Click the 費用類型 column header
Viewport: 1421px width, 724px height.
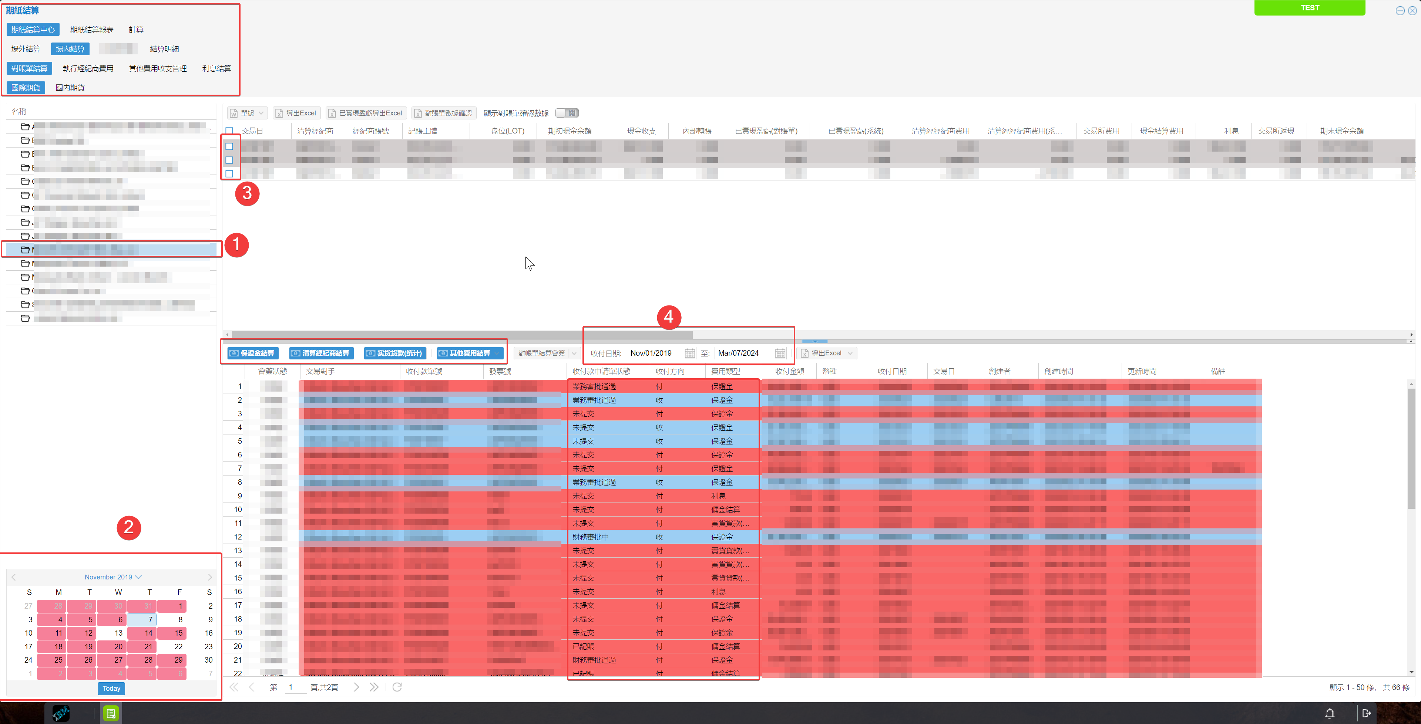click(x=733, y=371)
